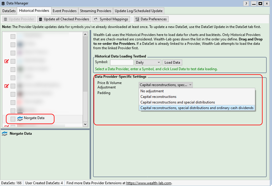This screenshot has height=186, width=272.
Task: Click the Update Provider toolbar button
Action: [19, 19]
